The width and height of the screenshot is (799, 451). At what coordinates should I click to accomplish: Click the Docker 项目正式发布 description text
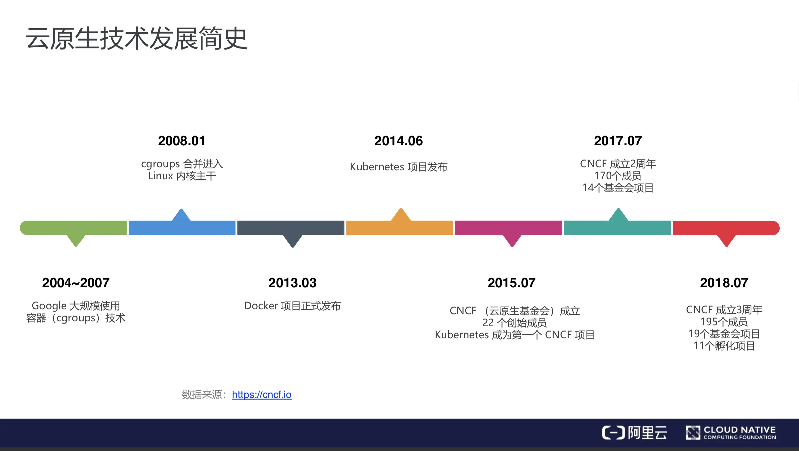tap(292, 306)
